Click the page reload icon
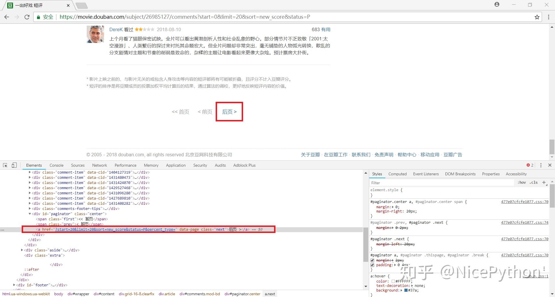 (27, 17)
